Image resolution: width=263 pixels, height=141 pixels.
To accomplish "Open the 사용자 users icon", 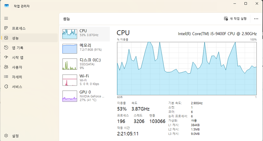I will click(6, 67).
